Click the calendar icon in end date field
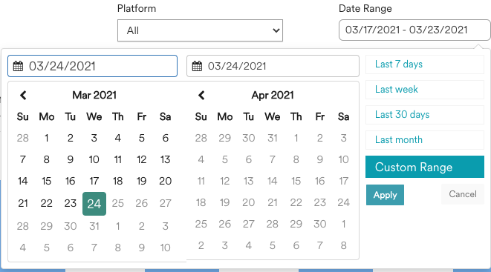The image size is (491, 272). [197, 66]
